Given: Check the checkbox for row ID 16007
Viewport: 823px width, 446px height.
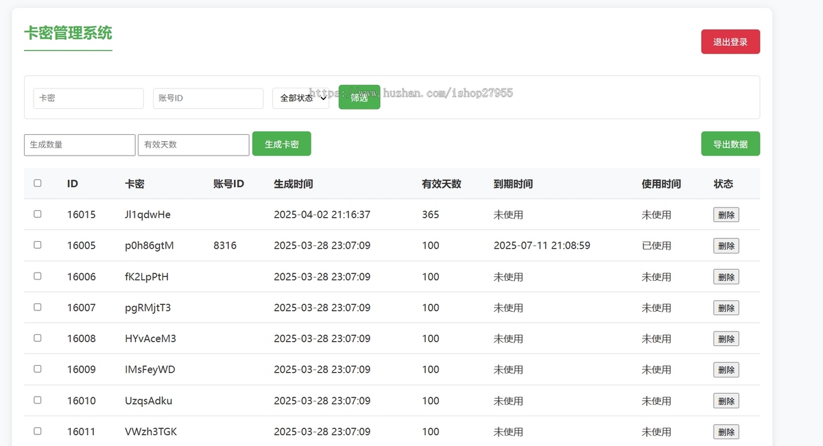Looking at the screenshot, I should pyautogui.click(x=38, y=307).
